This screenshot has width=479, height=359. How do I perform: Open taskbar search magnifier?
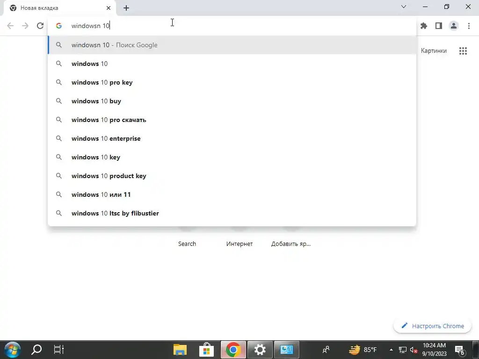[x=36, y=350]
